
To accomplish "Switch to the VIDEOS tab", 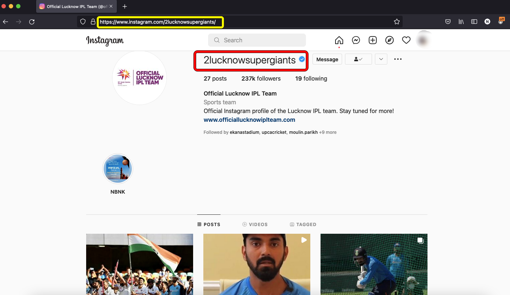I will (x=255, y=224).
